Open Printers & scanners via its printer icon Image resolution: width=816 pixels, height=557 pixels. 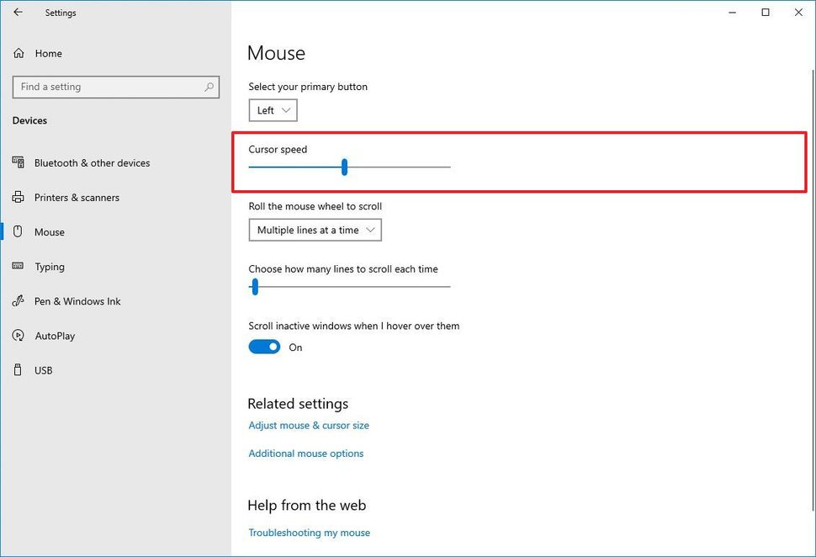tap(18, 197)
